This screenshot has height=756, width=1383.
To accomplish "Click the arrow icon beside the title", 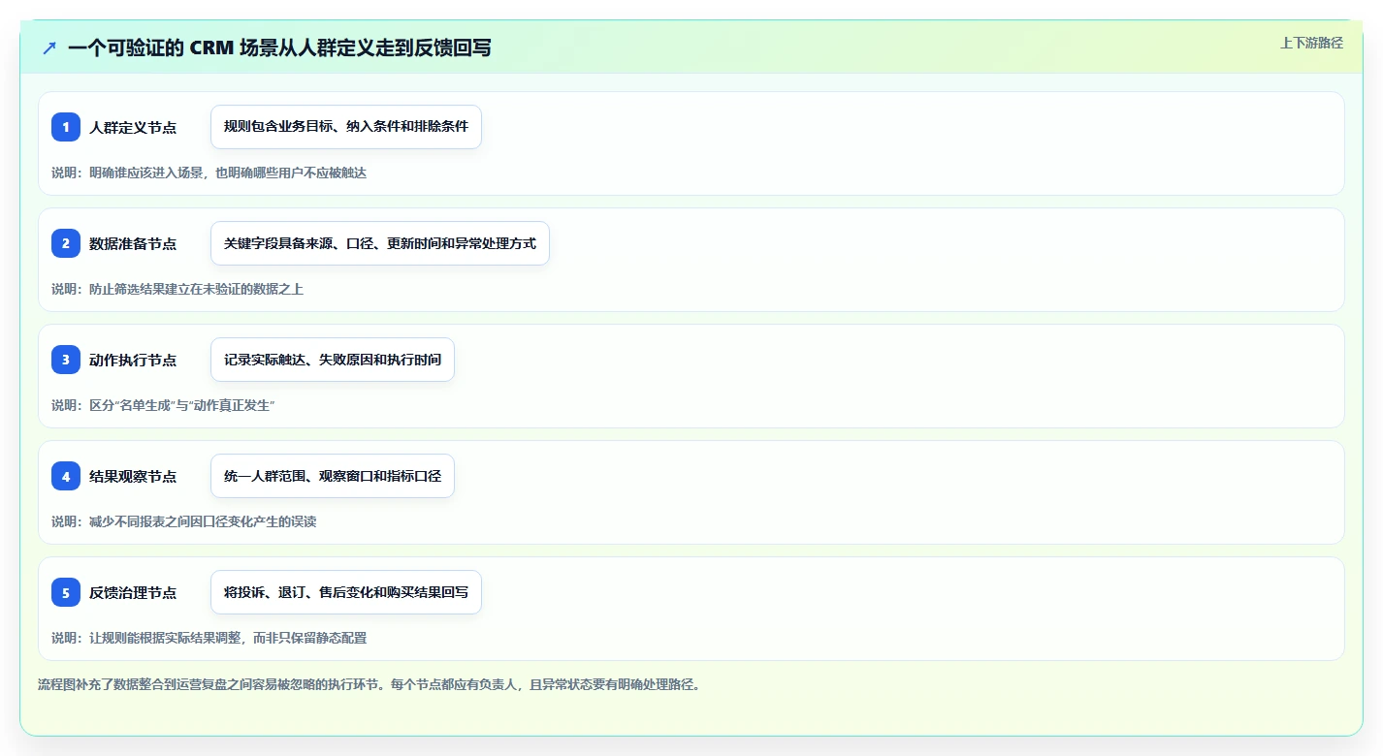I will tap(49, 47).
